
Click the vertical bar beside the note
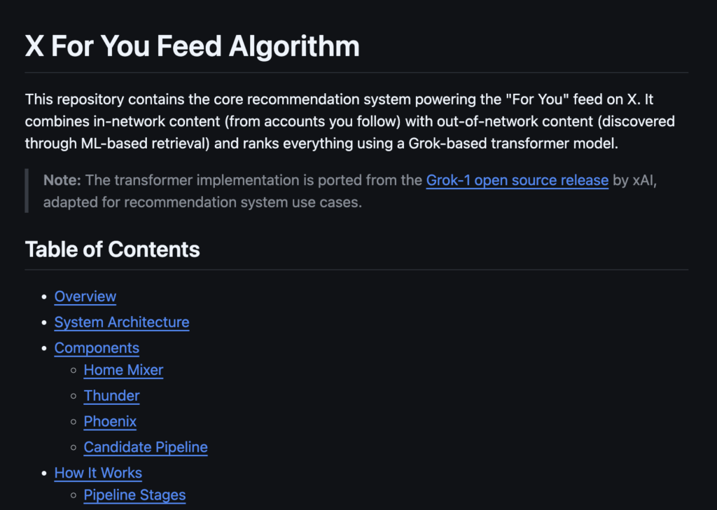click(x=27, y=191)
